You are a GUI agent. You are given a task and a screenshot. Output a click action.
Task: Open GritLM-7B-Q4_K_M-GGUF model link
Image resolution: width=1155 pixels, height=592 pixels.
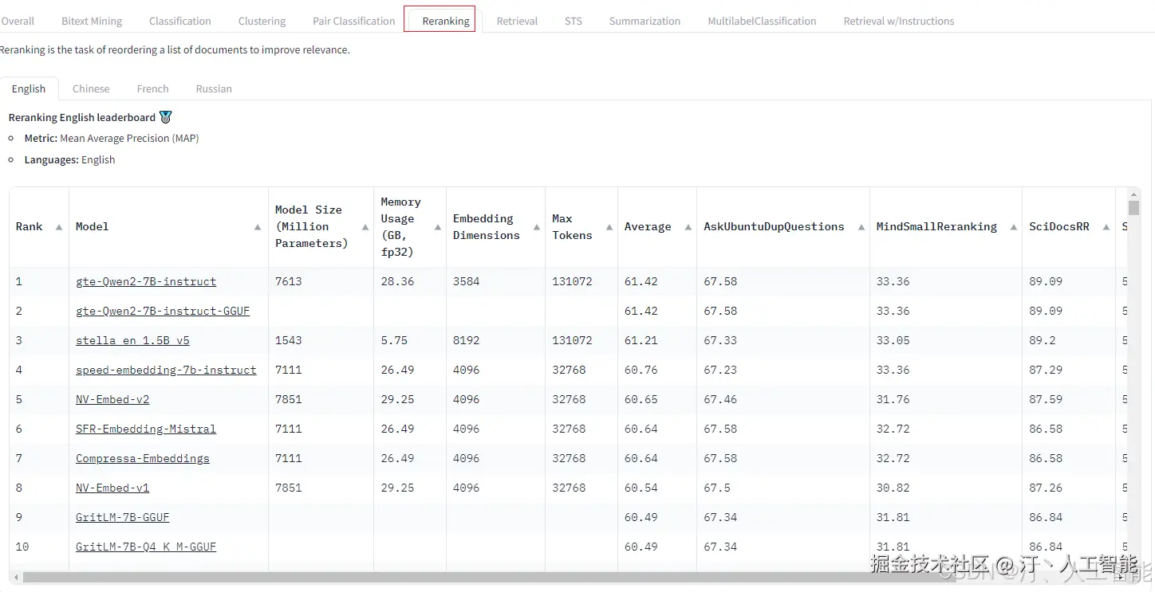coord(146,547)
